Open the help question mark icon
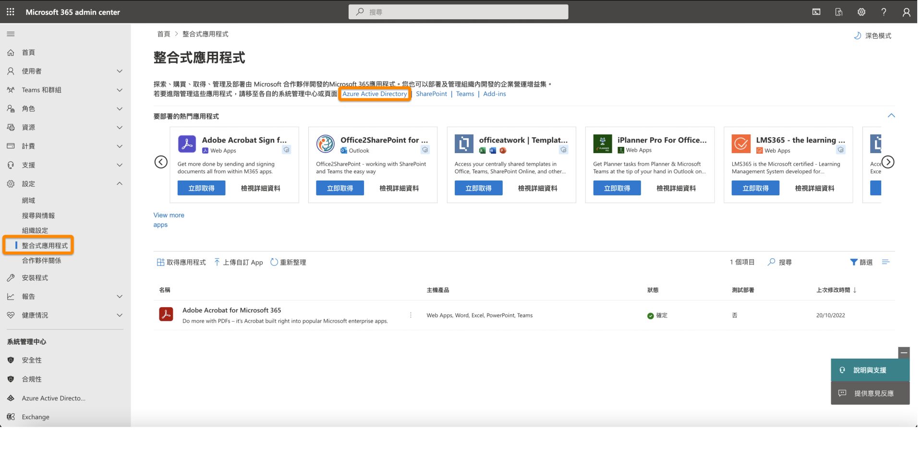The image size is (922, 469). (x=884, y=12)
